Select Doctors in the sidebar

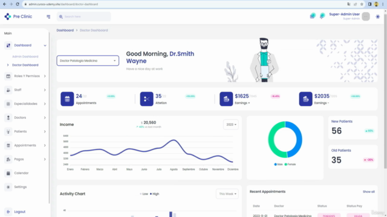(20, 118)
